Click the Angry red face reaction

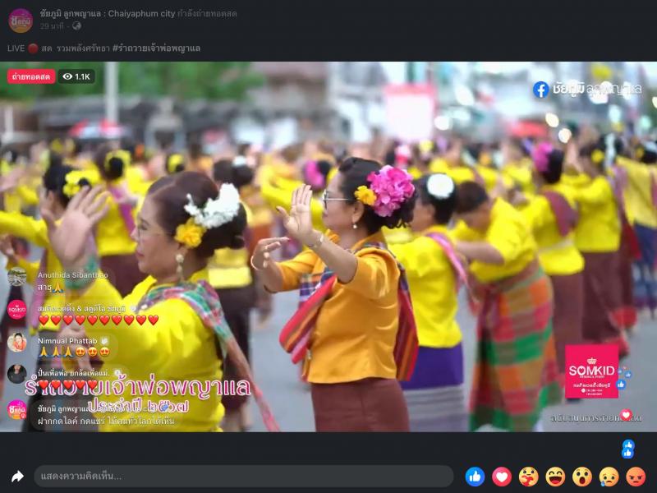636,477
